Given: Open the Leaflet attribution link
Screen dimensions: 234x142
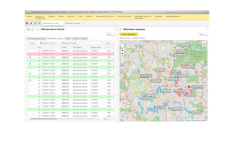Looking at the screenshot, I should (x=187, y=121).
